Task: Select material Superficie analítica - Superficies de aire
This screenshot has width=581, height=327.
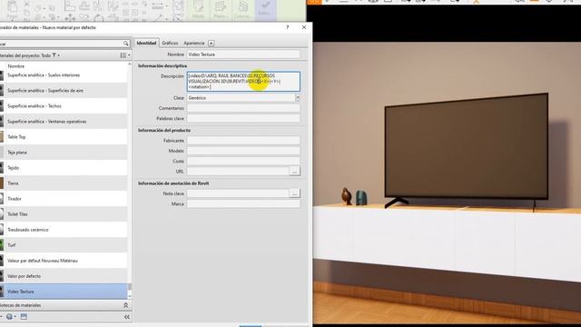Action: click(64, 91)
